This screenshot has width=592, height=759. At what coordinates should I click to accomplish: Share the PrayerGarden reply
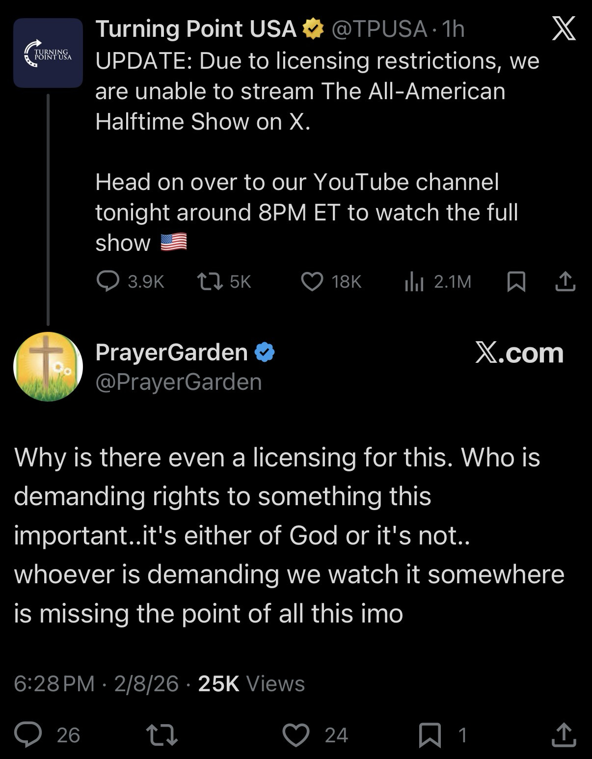(564, 735)
